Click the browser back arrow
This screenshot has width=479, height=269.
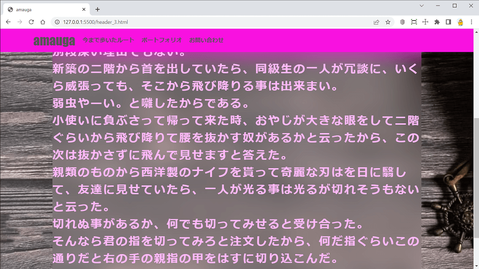coord(8,22)
